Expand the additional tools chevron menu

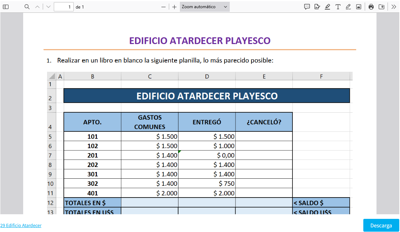pyautogui.click(x=394, y=7)
